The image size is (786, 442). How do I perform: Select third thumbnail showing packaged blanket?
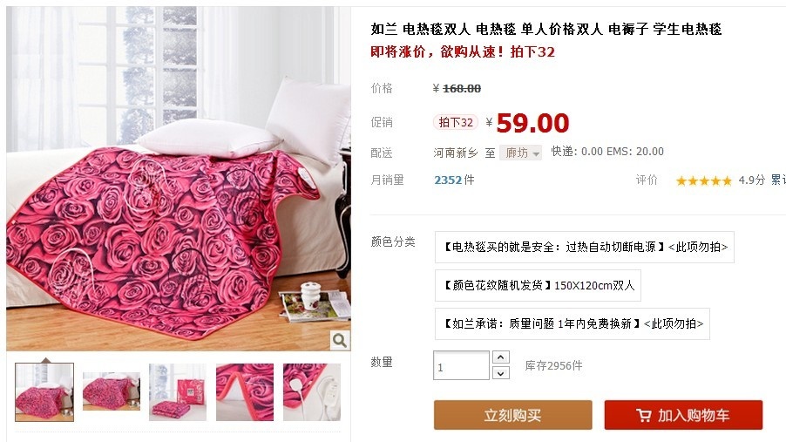click(x=178, y=391)
